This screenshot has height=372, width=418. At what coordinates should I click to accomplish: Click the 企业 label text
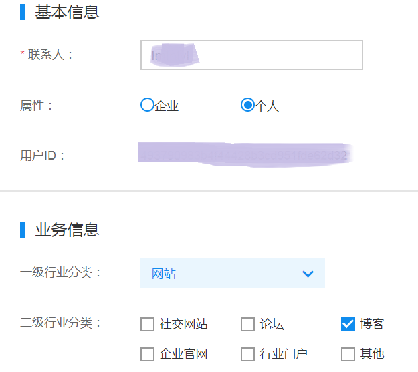(167, 106)
